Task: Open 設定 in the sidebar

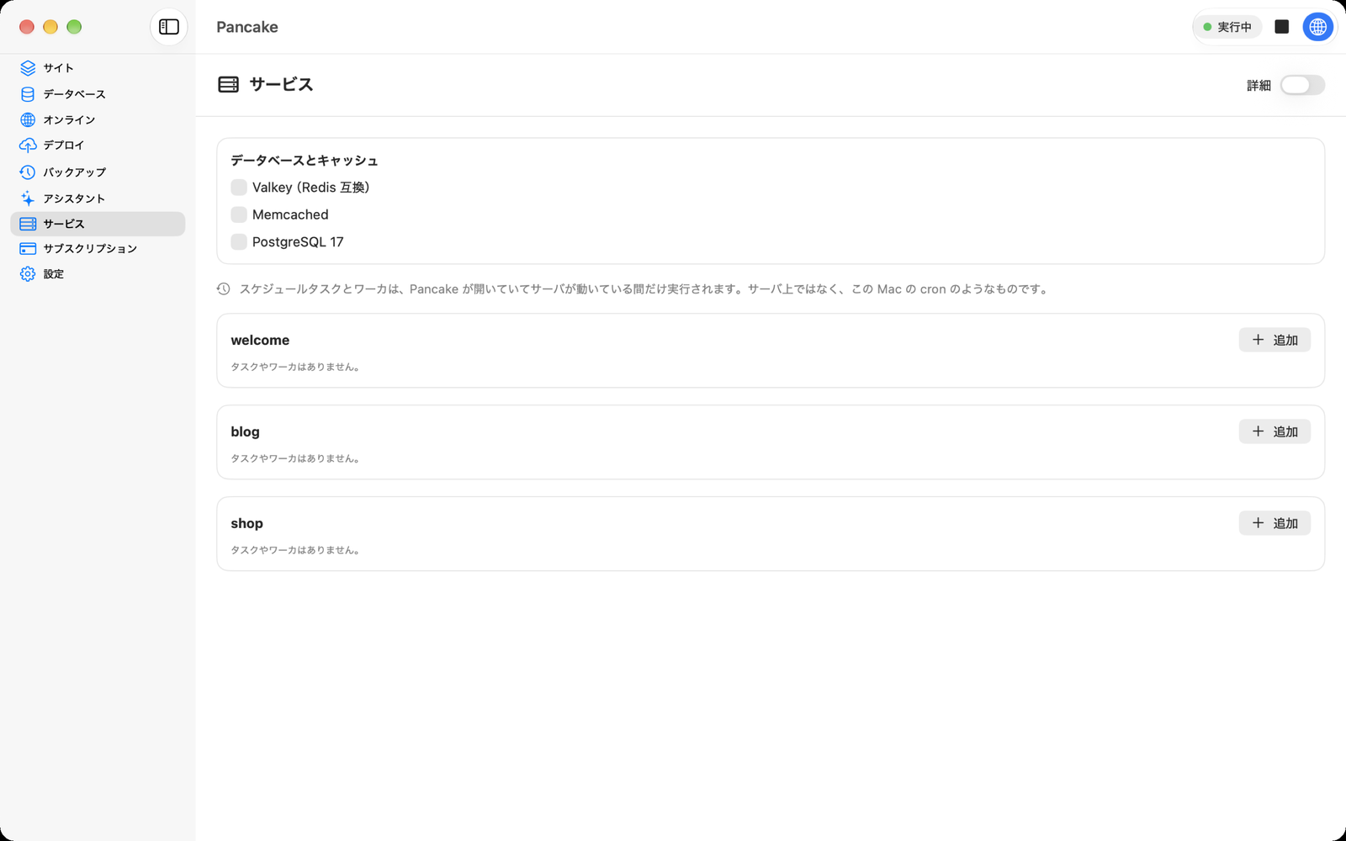Action: pos(98,274)
